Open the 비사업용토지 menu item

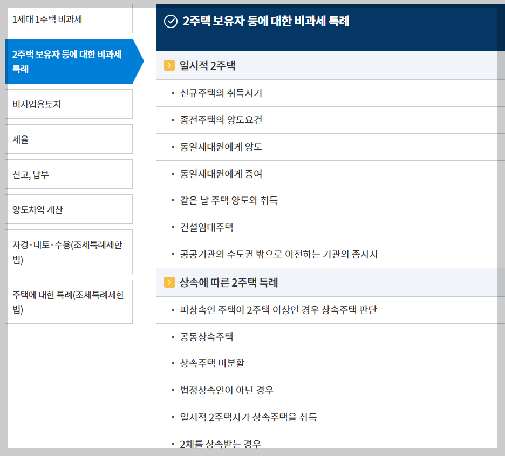point(69,104)
